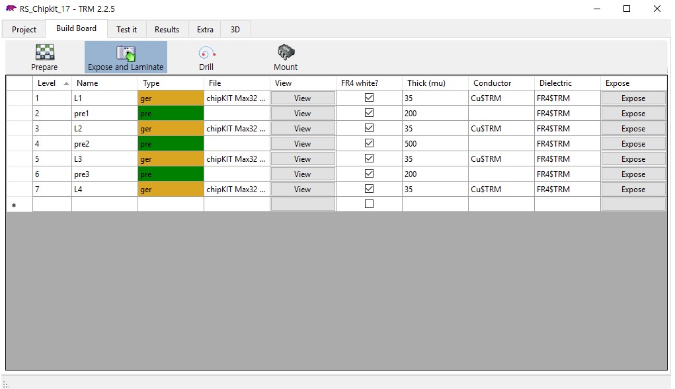
Task: Click the Mount component icon
Action: pyautogui.click(x=286, y=53)
